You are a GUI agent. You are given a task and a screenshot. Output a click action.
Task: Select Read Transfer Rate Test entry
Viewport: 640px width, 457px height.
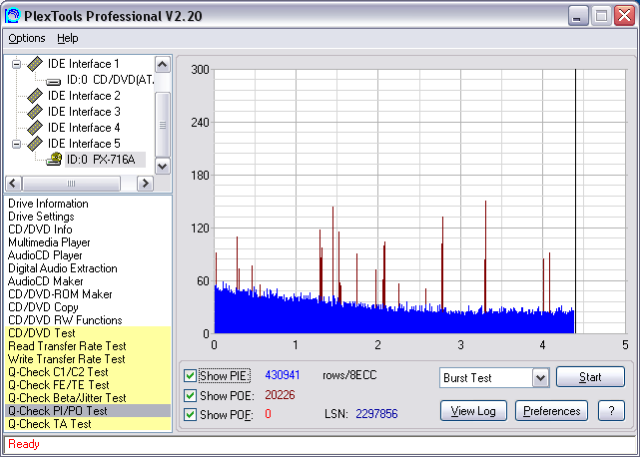pos(88,346)
